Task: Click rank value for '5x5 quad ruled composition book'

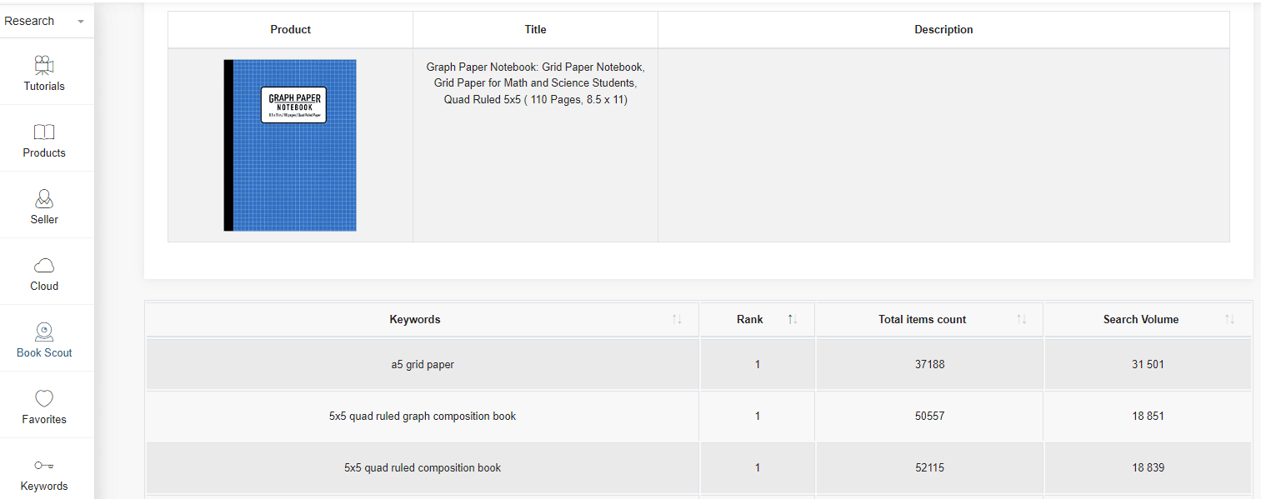Action: click(758, 467)
